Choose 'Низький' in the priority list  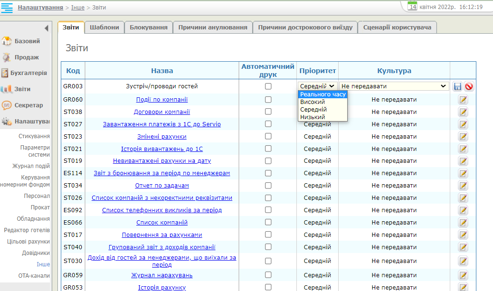313,117
